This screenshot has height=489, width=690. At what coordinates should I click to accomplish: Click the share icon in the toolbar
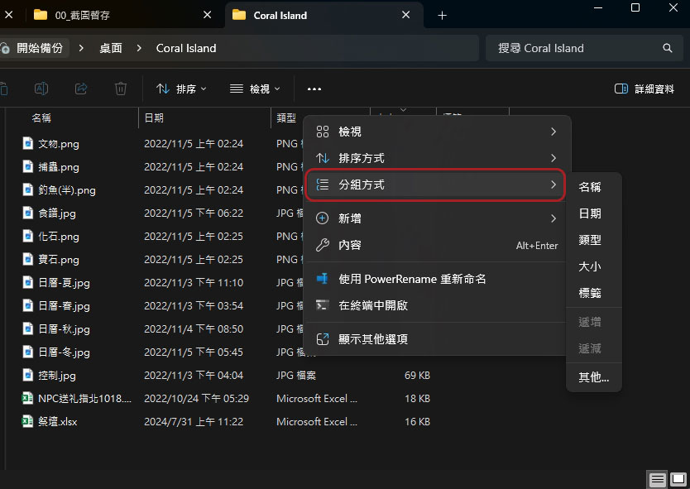[81, 89]
